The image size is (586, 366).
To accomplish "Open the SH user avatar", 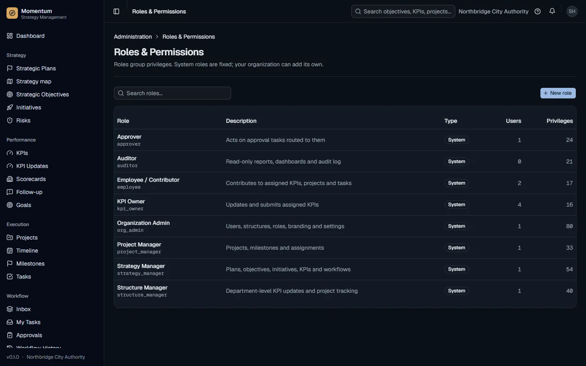I will (572, 11).
